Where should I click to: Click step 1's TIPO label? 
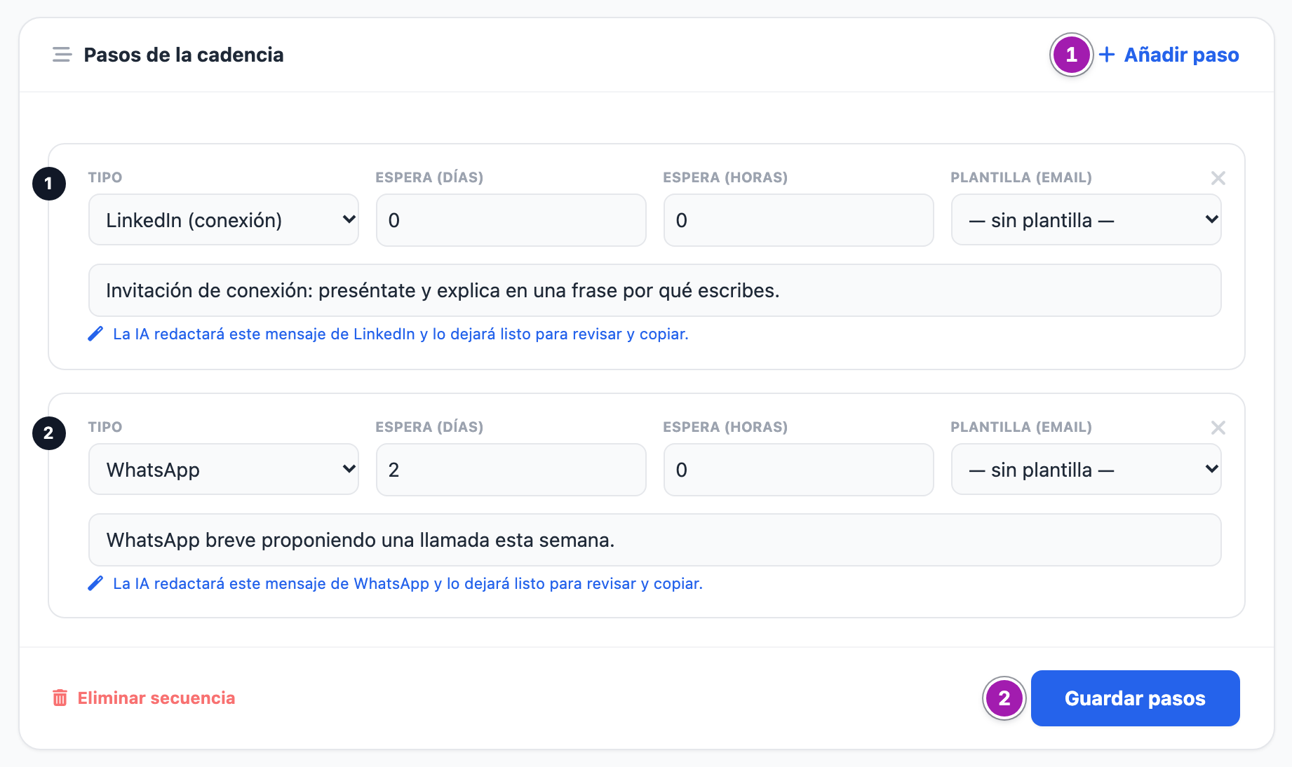[105, 177]
